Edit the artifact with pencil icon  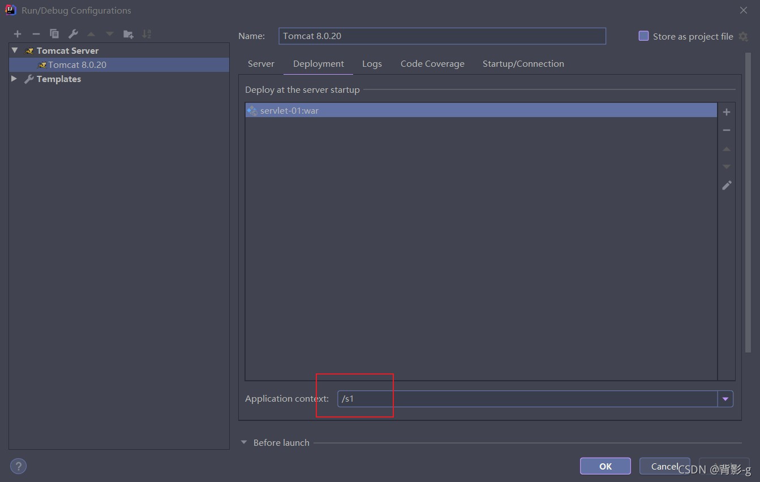727,185
